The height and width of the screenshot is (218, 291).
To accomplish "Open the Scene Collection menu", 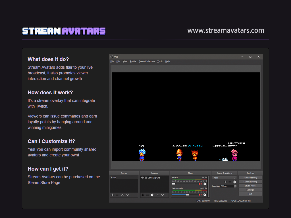I will pos(147,61).
